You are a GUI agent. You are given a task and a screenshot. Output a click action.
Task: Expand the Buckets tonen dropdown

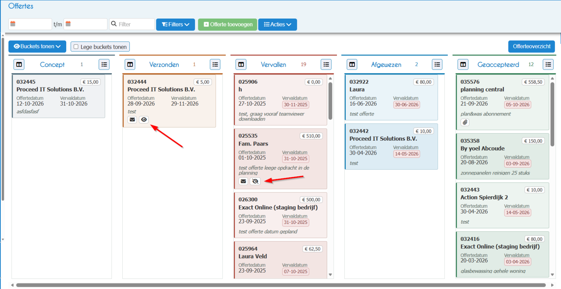coord(37,47)
